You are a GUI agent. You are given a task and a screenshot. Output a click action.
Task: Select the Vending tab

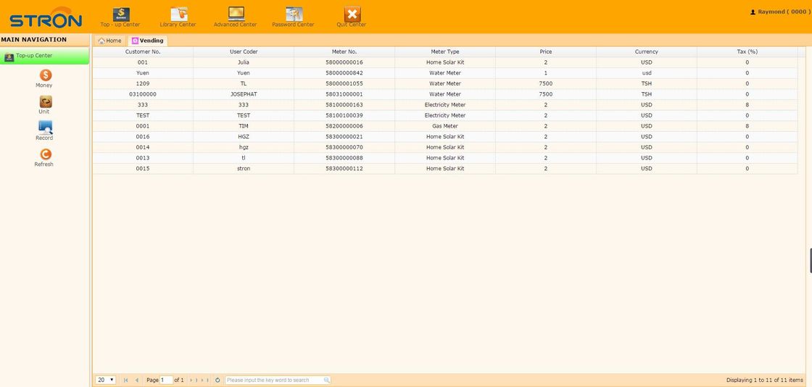pyautogui.click(x=148, y=41)
